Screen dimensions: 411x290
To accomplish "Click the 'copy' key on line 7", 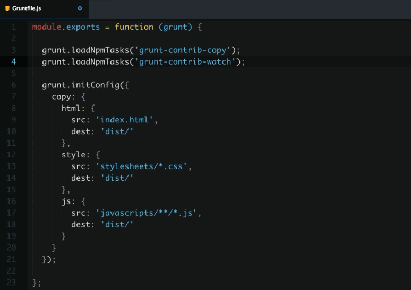I will (62, 97).
